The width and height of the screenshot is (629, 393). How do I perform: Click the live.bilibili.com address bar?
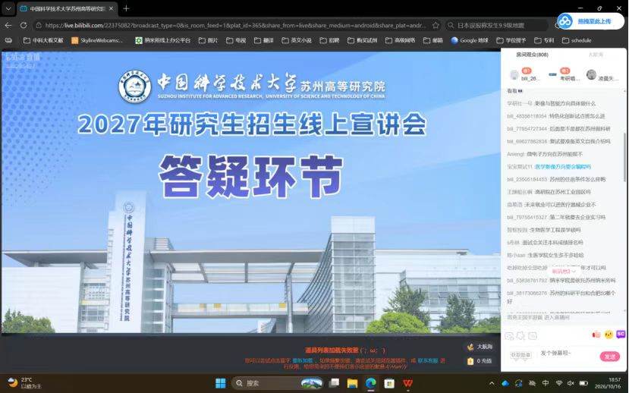pos(236,25)
